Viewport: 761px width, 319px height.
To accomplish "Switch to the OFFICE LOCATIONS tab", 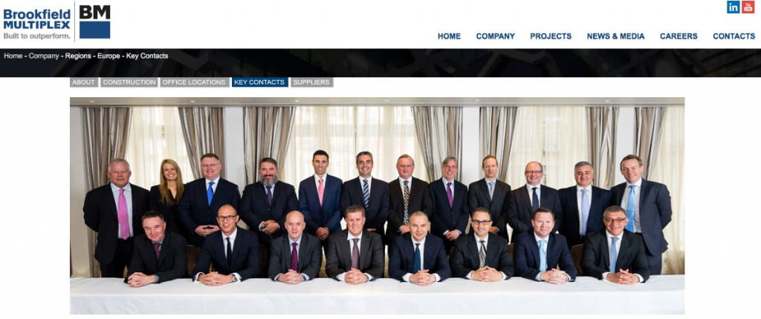I will click(194, 82).
